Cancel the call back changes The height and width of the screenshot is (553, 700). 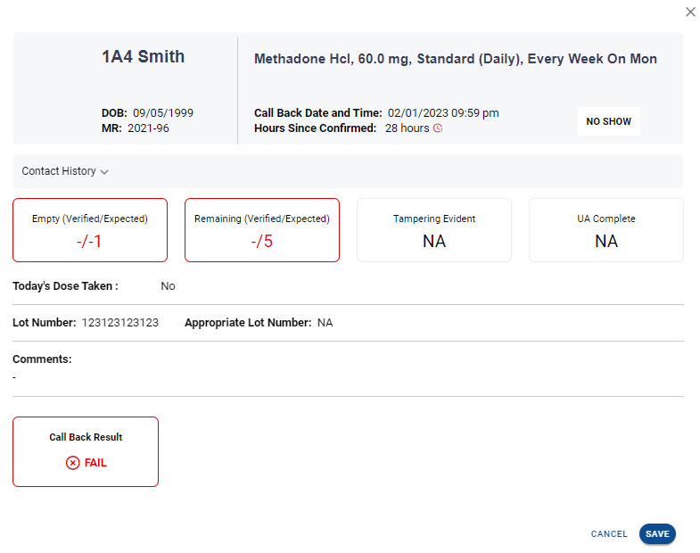609,533
